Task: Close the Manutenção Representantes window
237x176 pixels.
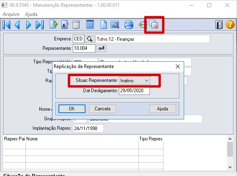Action: (x=227, y=5)
